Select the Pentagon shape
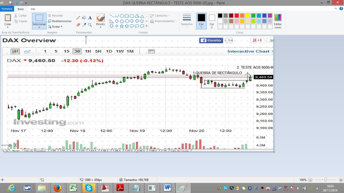 point(122,21)
